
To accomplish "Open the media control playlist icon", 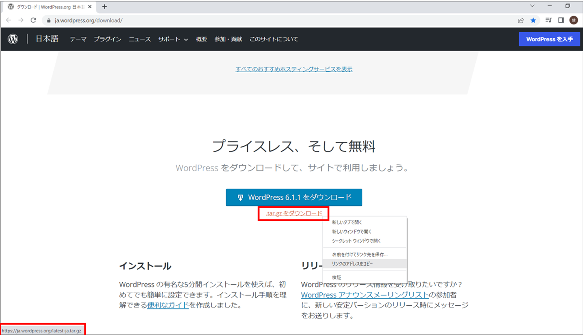I will coord(548,20).
